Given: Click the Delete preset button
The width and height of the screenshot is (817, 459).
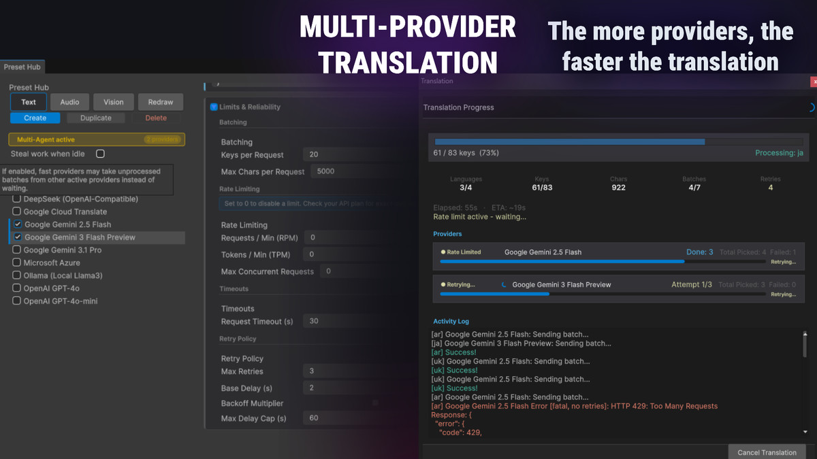Looking at the screenshot, I should [156, 118].
